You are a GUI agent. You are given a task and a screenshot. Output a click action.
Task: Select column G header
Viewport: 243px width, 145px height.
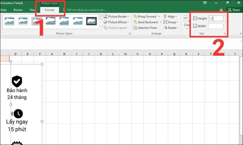pyautogui.click(x=52, y=54)
